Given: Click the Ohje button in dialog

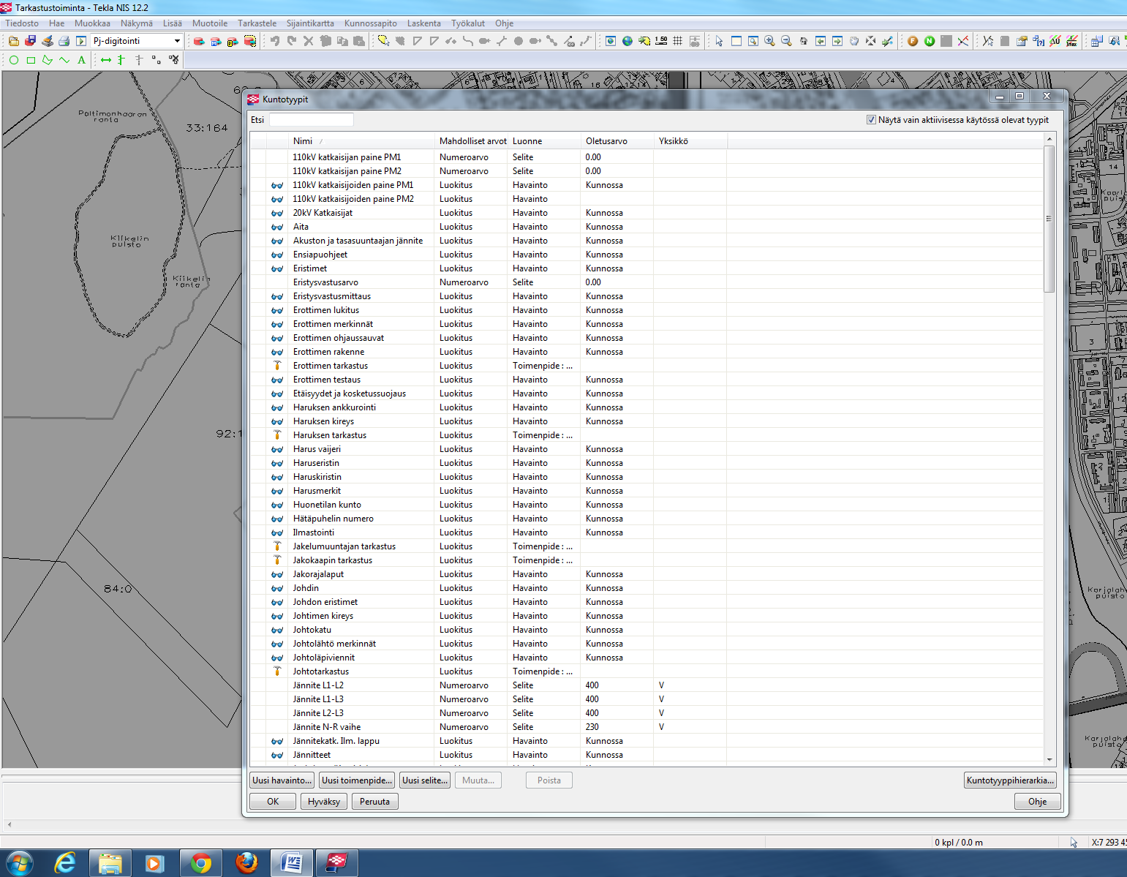Looking at the screenshot, I should 1037,802.
